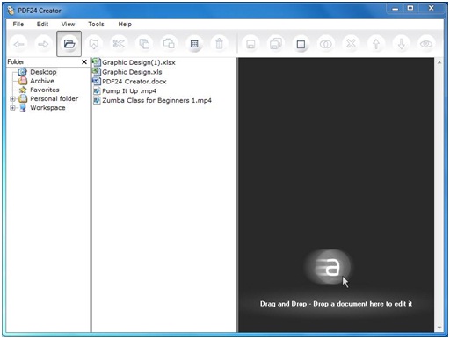
Task: Click the back arrow toolbar icon
Action: click(x=19, y=44)
